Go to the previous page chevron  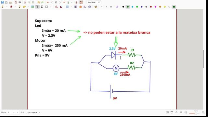(52, 2)
